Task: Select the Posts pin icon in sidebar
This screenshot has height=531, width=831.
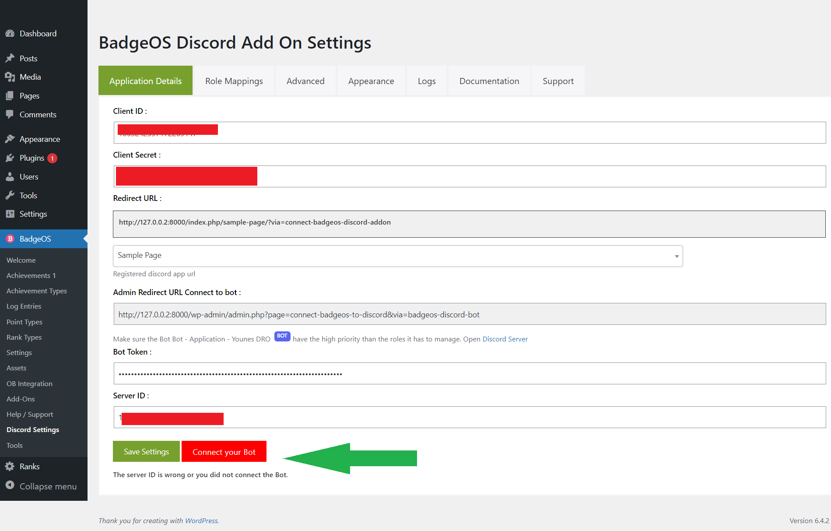Action: coord(11,58)
